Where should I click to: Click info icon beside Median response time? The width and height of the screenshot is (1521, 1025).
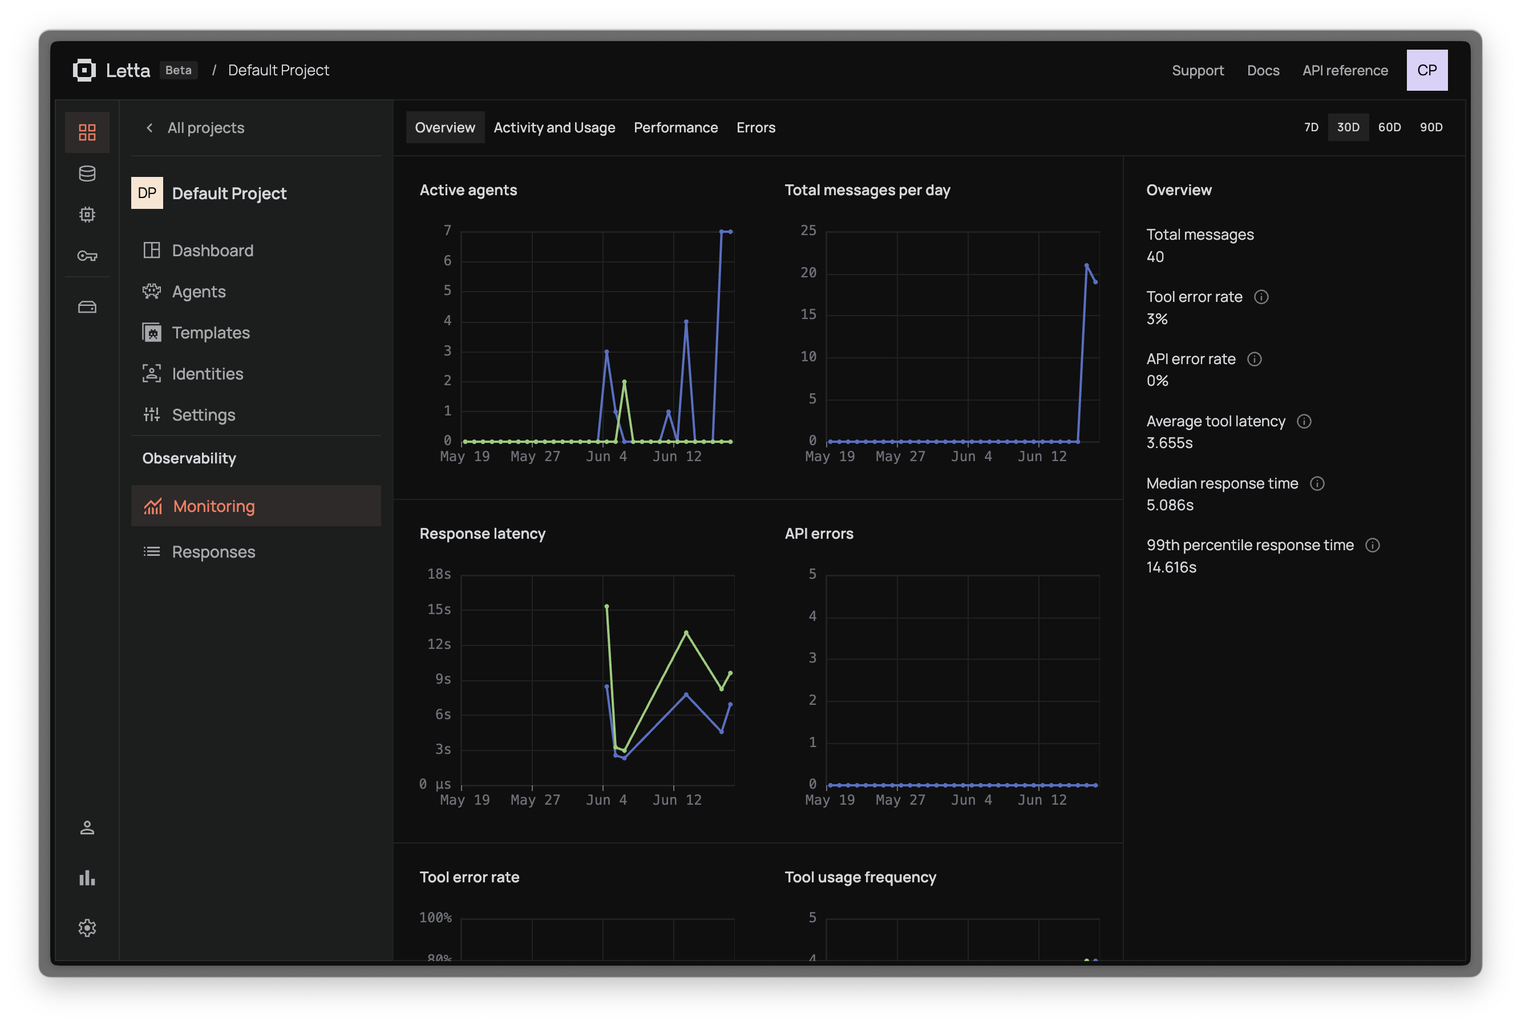click(x=1317, y=484)
